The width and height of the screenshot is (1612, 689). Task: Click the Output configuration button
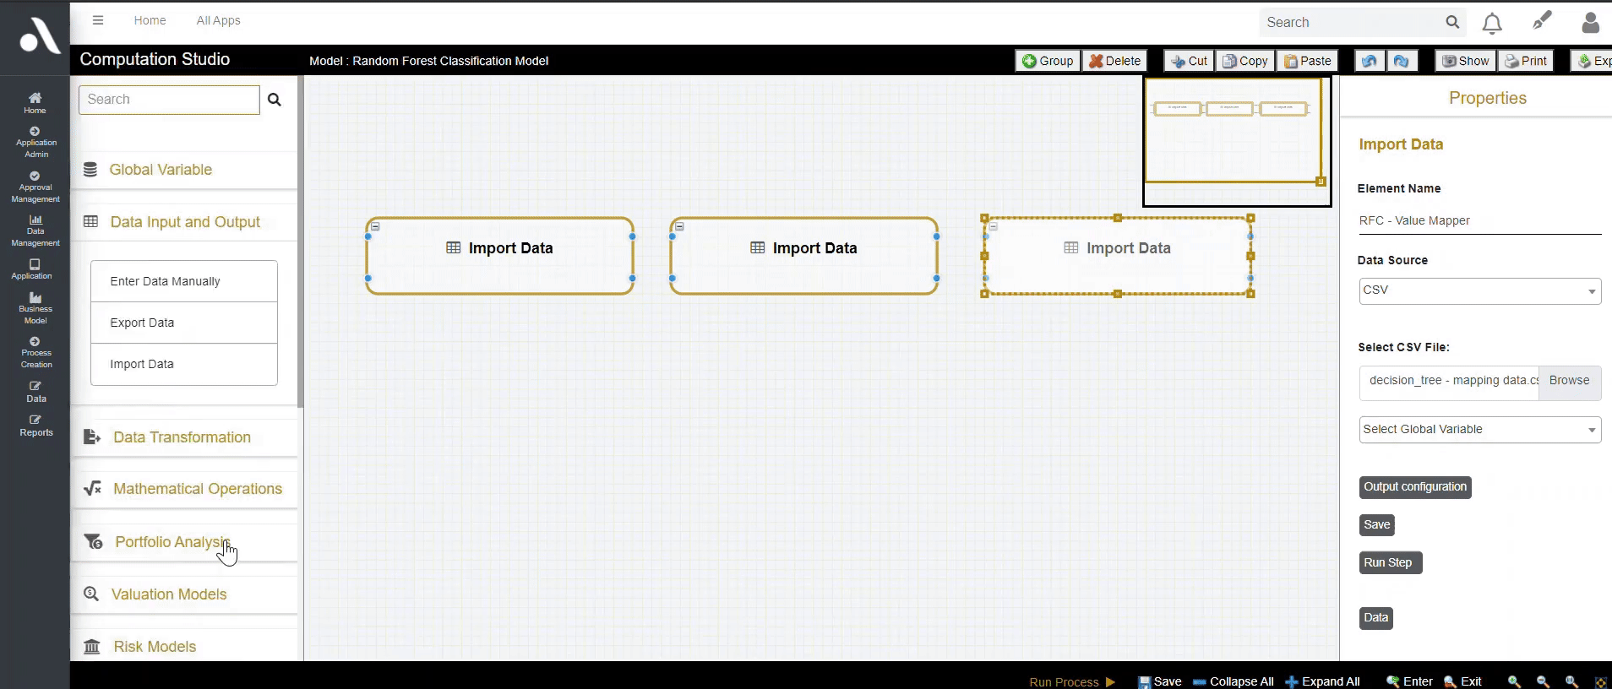pos(1415,487)
